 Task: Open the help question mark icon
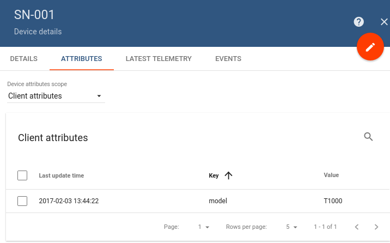pyautogui.click(x=358, y=22)
